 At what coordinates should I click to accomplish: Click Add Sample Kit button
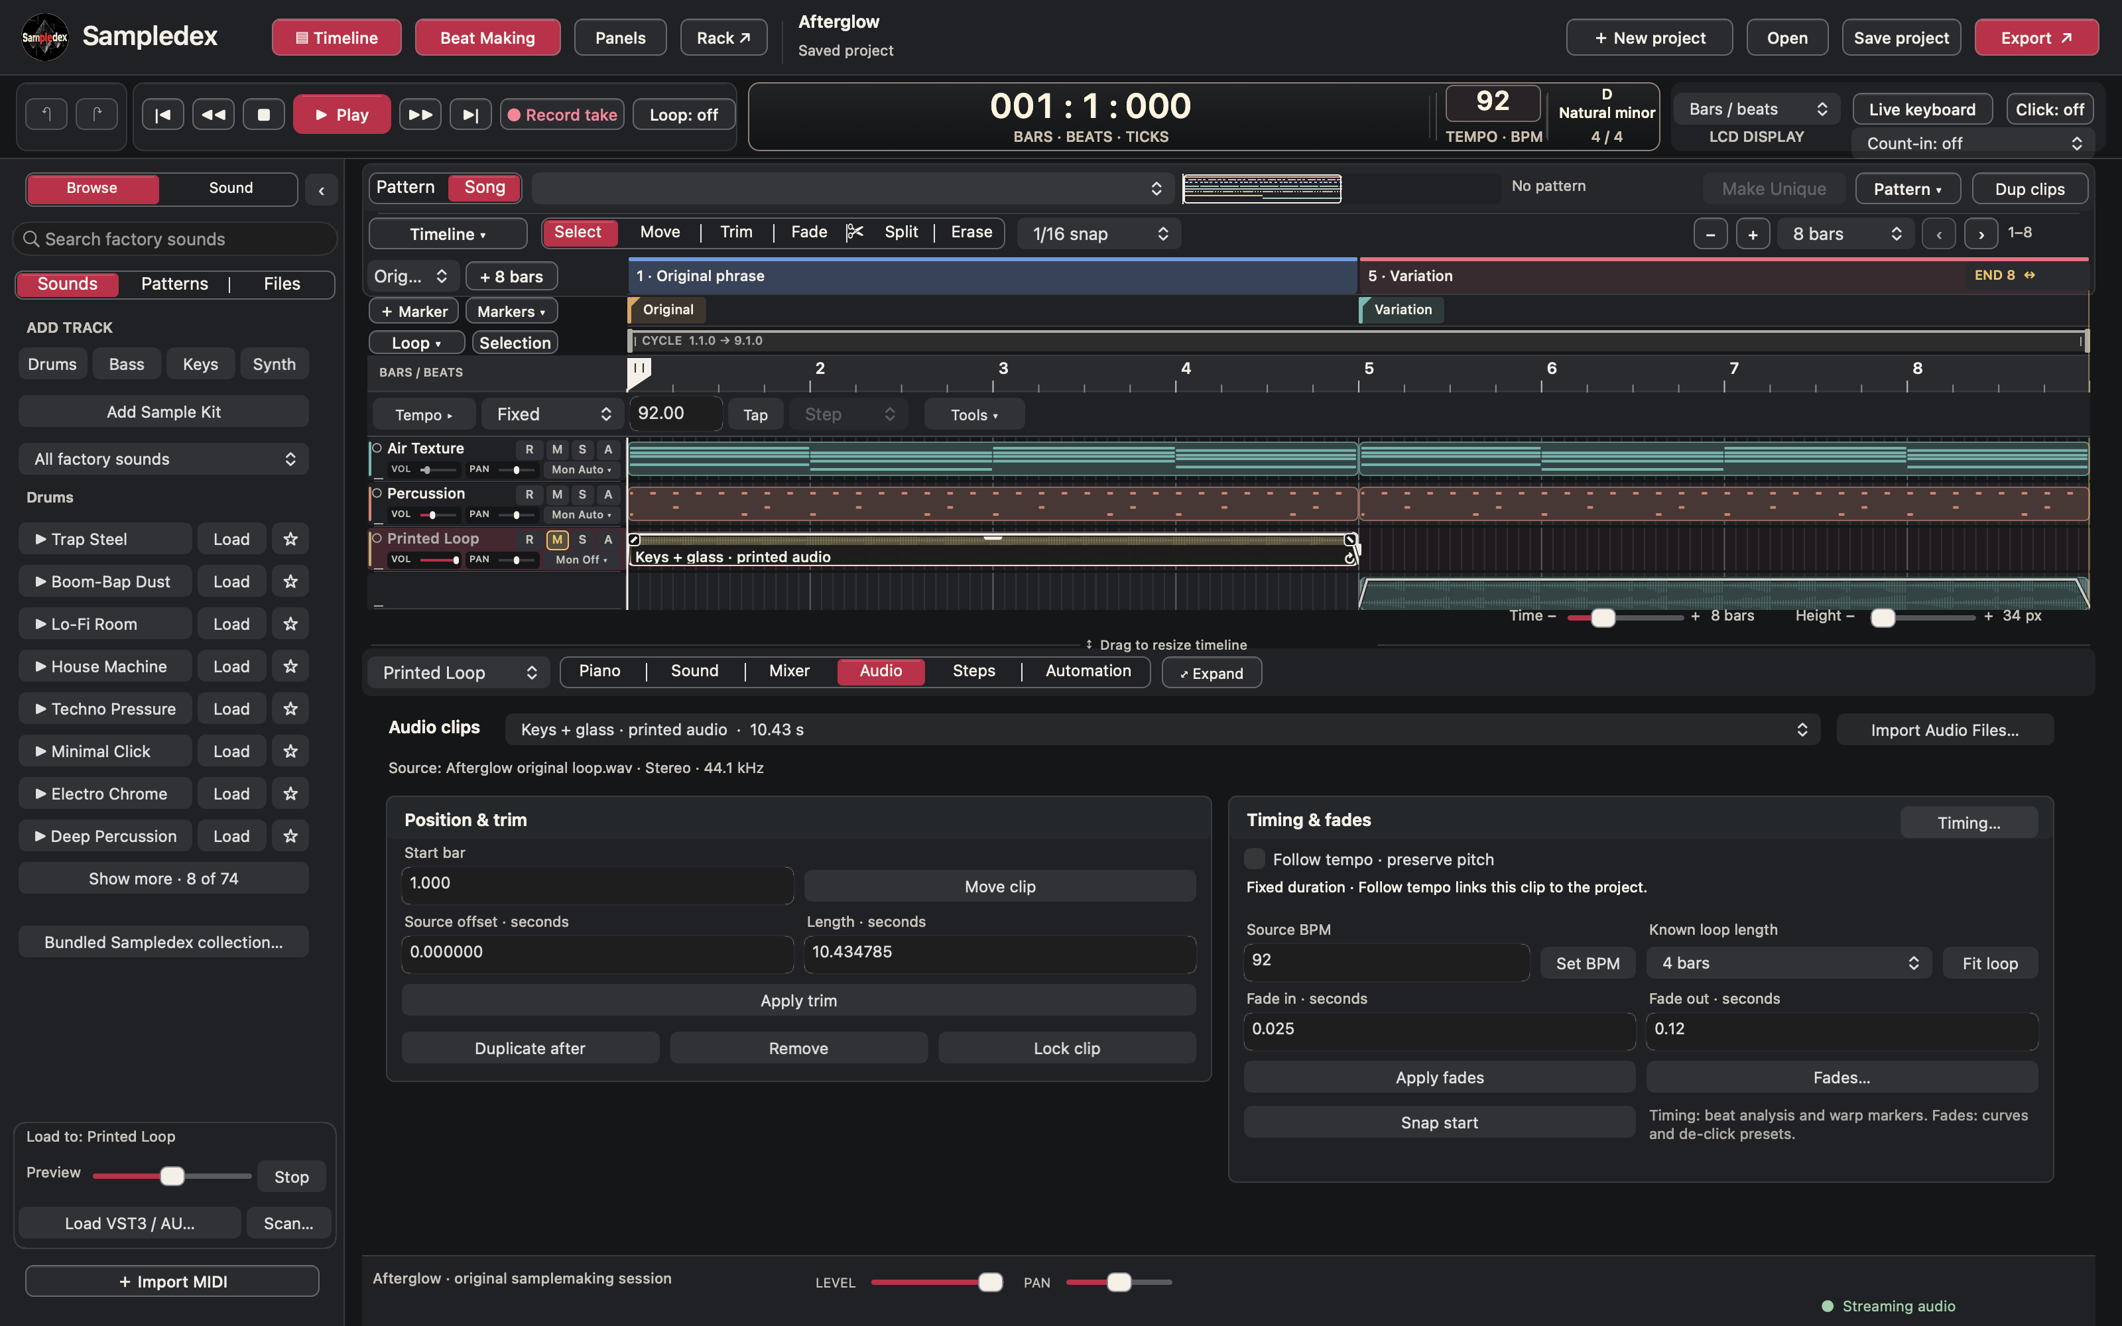click(x=164, y=411)
